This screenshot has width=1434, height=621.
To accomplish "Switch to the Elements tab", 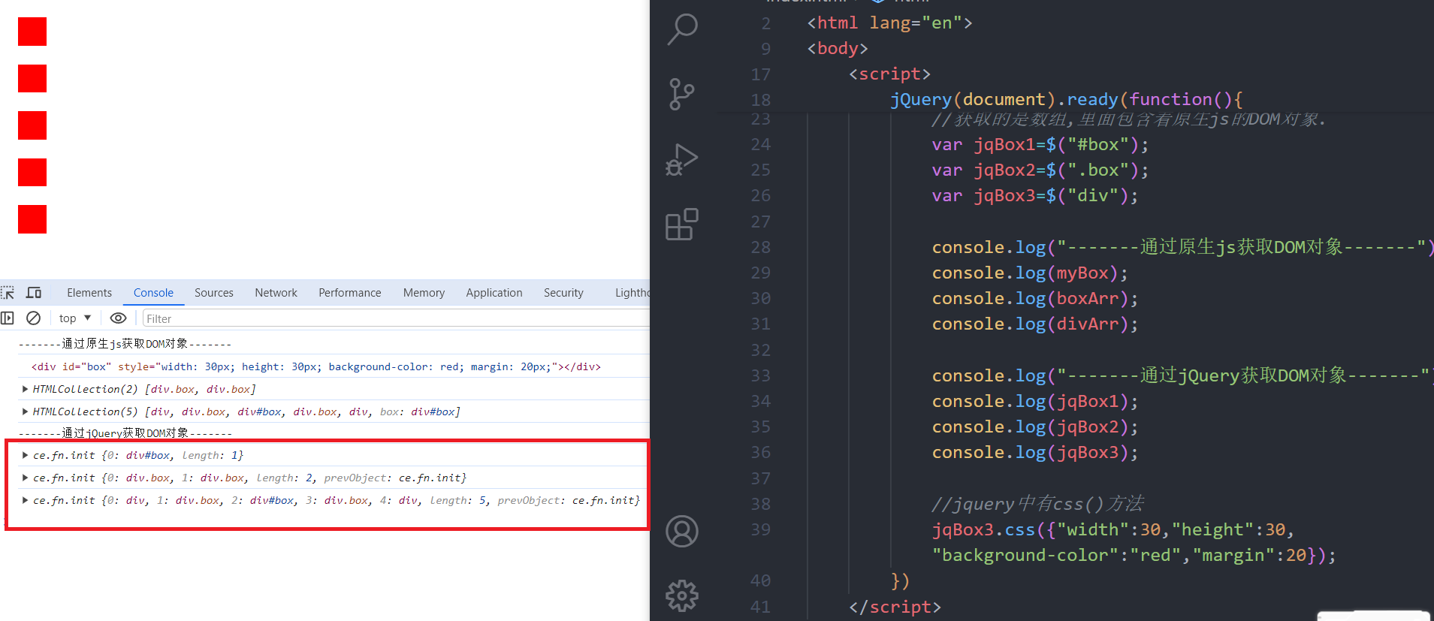I will [89, 293].
